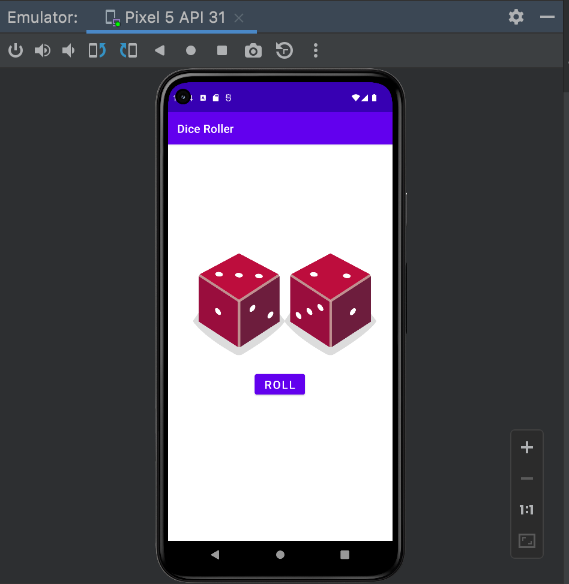Close the Pixel 5 API 31 tab
569x584 pixels.
239,17
